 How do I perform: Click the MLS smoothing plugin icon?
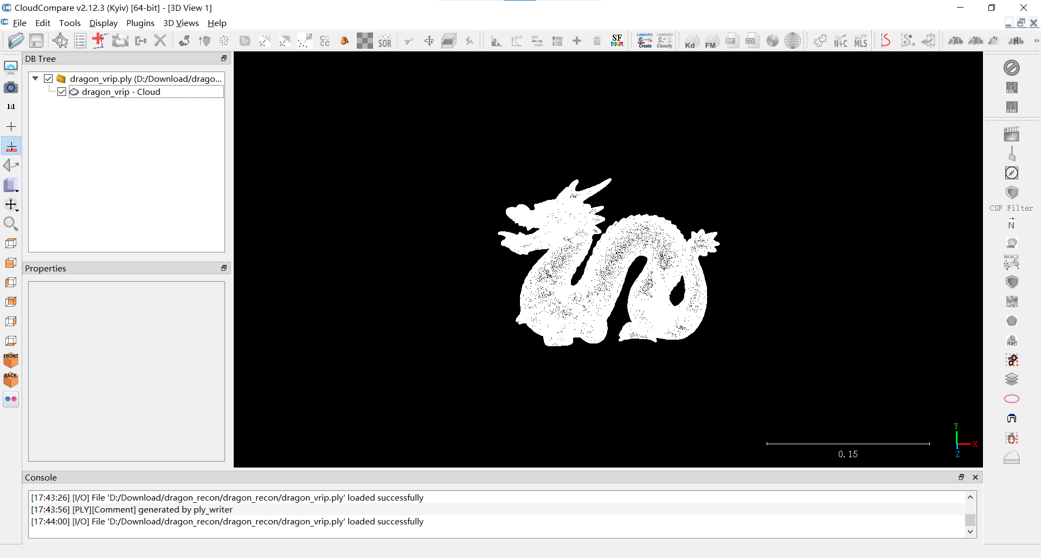860,41
